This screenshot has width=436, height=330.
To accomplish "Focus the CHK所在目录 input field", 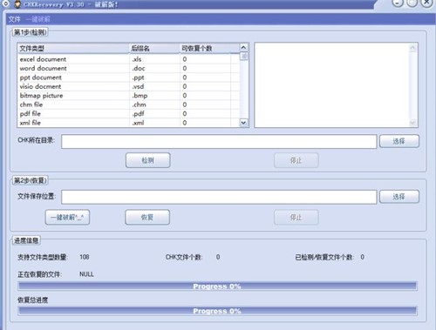I will [x=219, y=141].
